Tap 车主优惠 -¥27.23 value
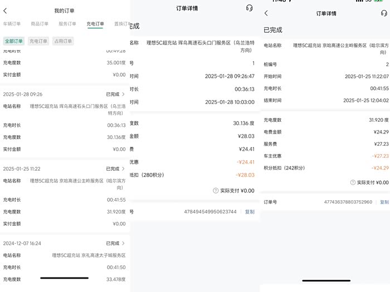The image size is (390, 292). pos(381,156)
